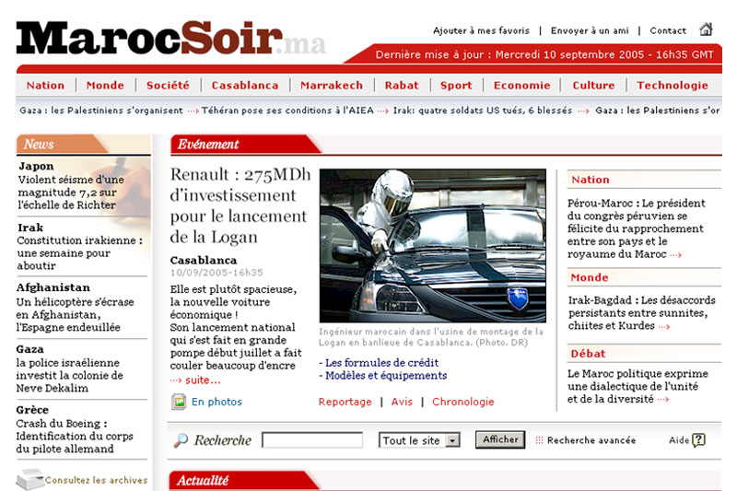Viewport: 737px width, 491px height.
Task: Open the Pérou-Maroc Nation article
Action: point(636,228)
